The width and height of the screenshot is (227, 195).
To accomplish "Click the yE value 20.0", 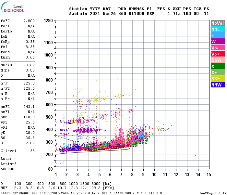I will click(x=30, y=133).
